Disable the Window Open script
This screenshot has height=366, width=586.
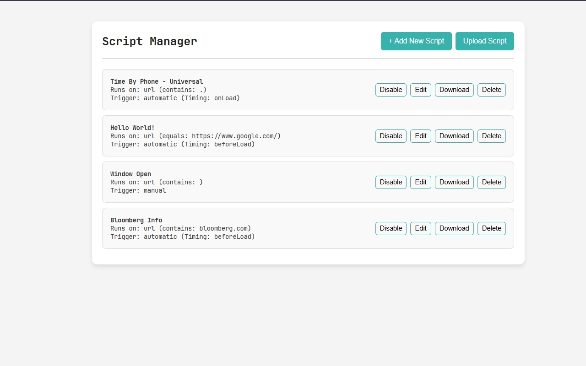(x=391, y=182)
